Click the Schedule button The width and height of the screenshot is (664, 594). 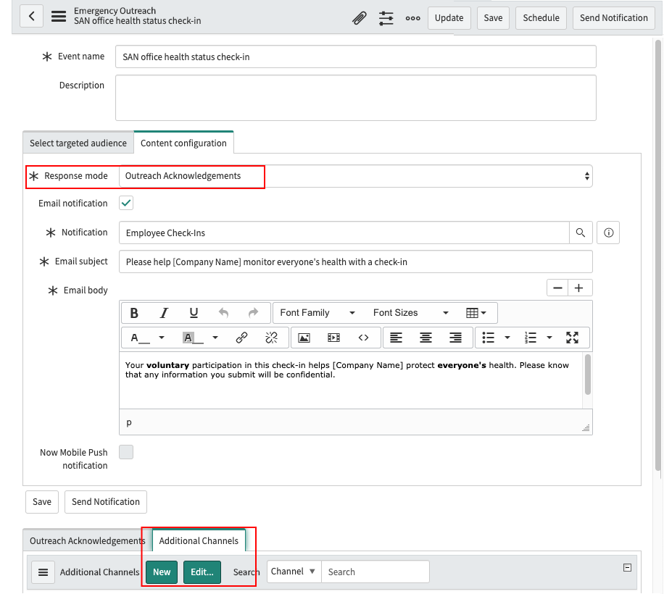(541, 18)
